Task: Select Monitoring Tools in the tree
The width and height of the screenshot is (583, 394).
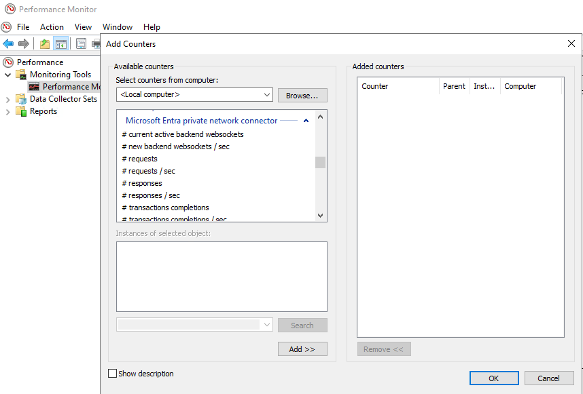Action: [x=60, y=74]
